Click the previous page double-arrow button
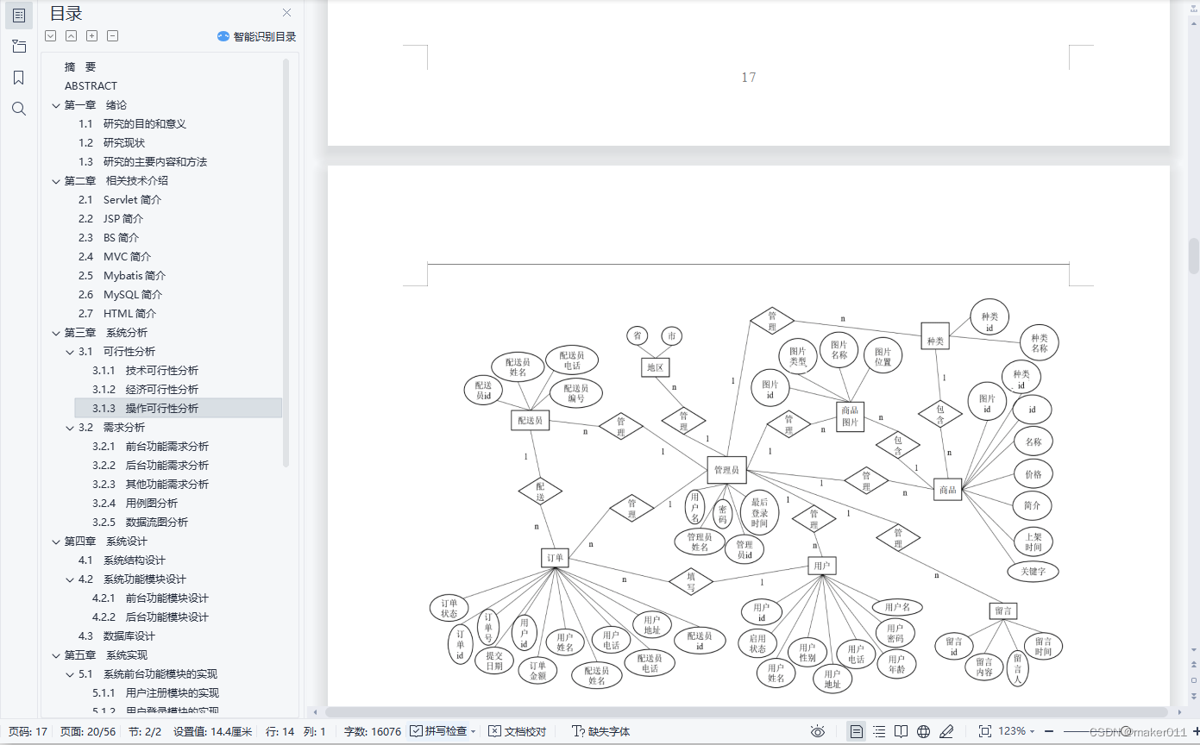This screenshot has height=745, width=1200. click(x=1194, y=665)
